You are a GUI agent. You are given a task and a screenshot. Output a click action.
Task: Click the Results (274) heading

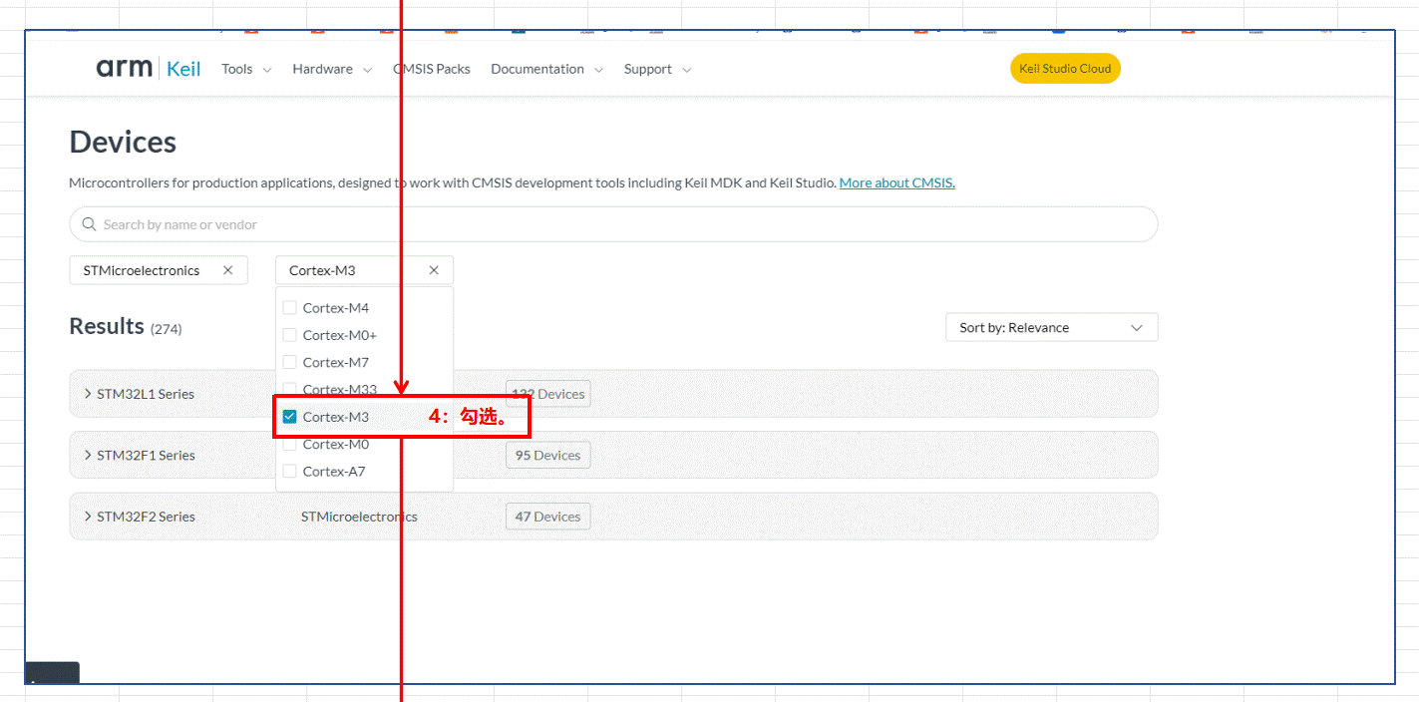point(126,326)
